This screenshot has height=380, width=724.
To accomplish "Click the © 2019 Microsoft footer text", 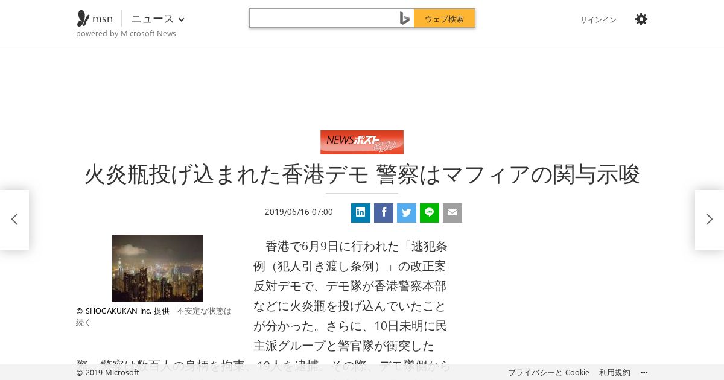I will click(107, 373).
